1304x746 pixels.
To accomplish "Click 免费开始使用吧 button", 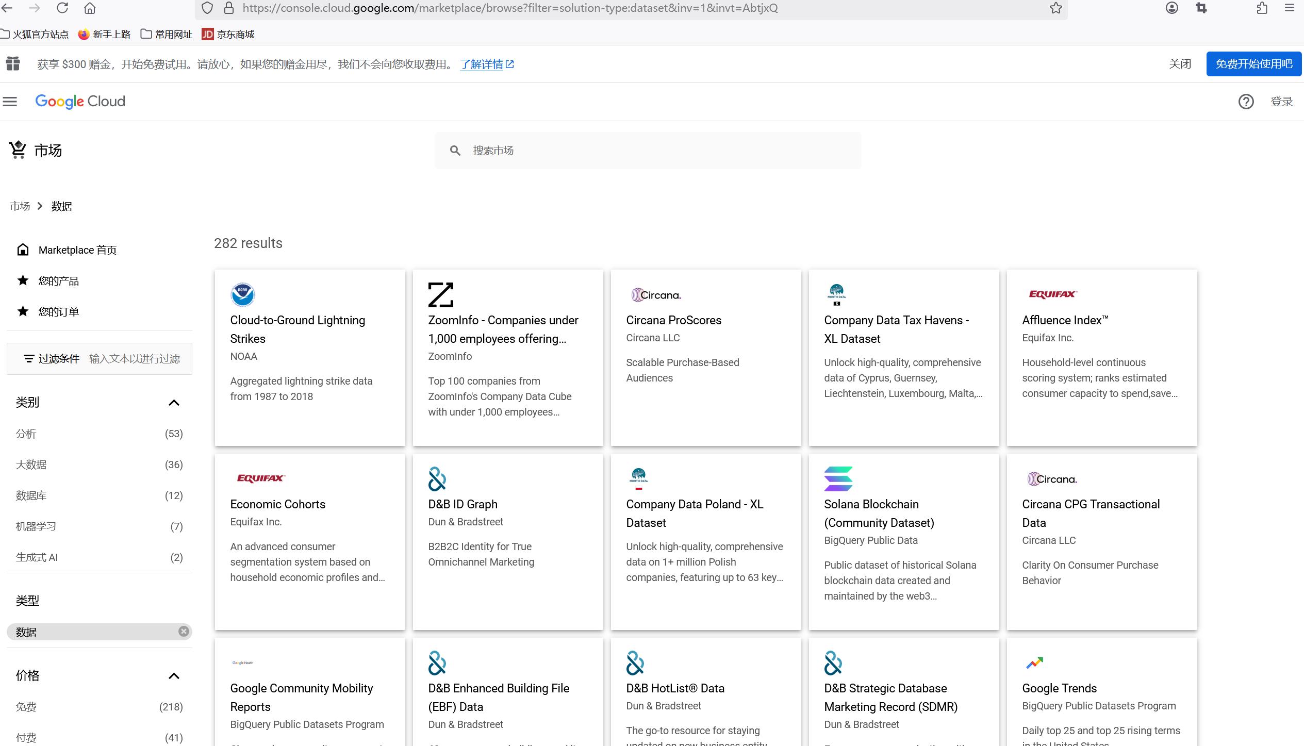I will 1253,64.
